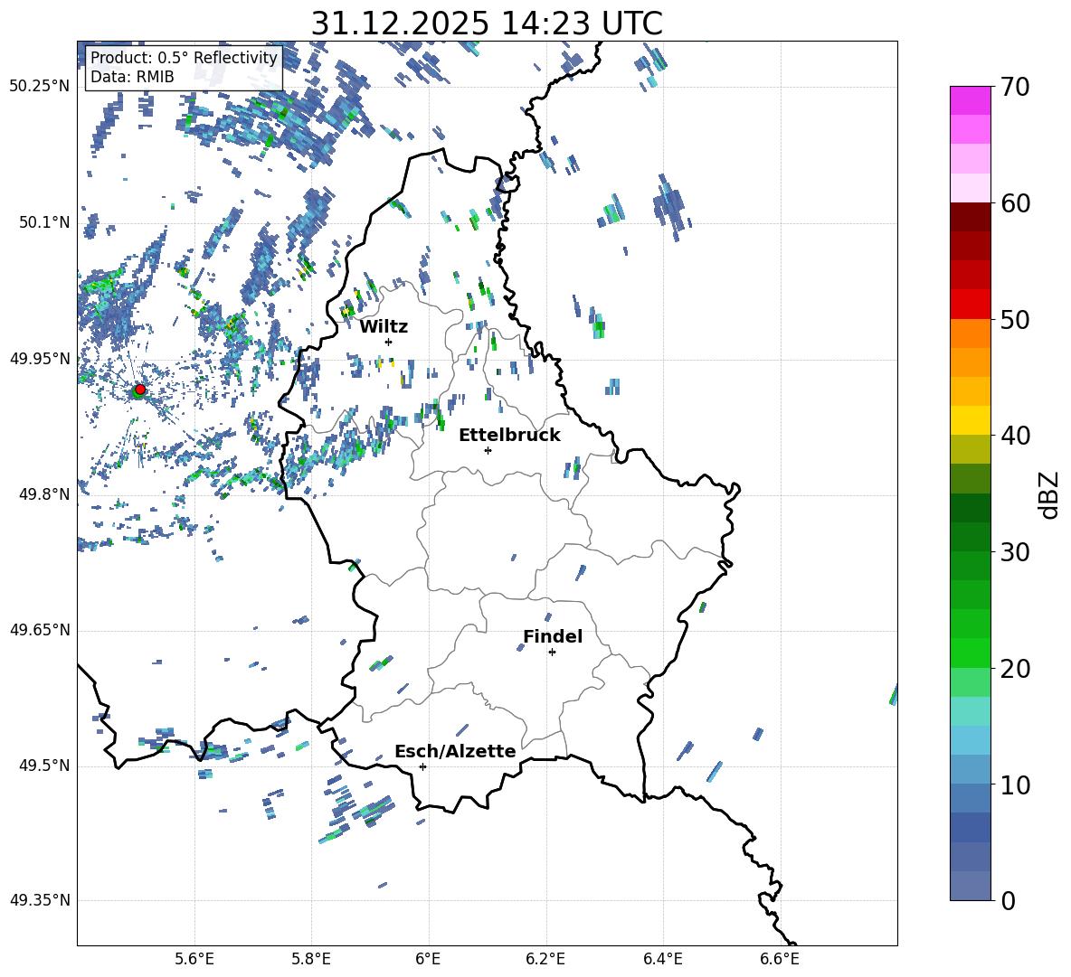Click the 5.6°E longitude label
The image size is (1071, 977).
pyautogui.click(x=194, y=959)
